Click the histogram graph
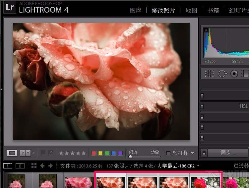 coord(226,43)
